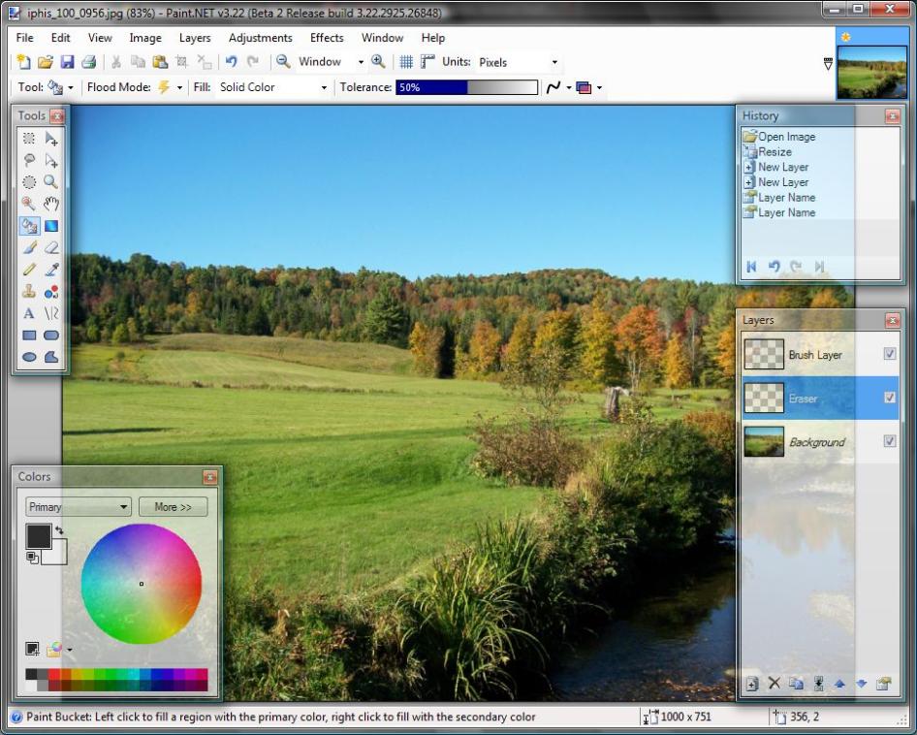This screenshot has height=735, width=917.
Task: Click the Resize entry in History
Action: click(775, 152)
